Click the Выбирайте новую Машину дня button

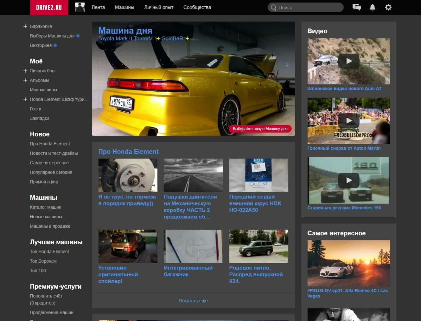[x=260, y=129]
